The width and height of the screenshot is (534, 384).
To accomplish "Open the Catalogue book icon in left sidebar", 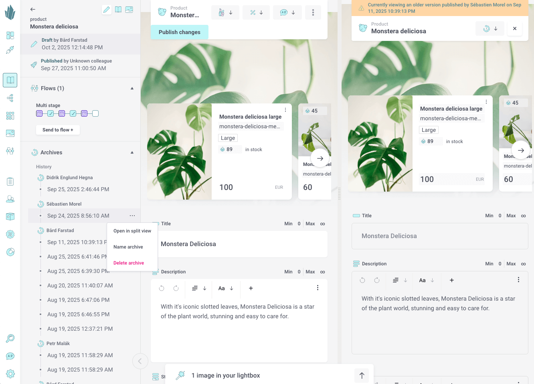I will 10,80.
